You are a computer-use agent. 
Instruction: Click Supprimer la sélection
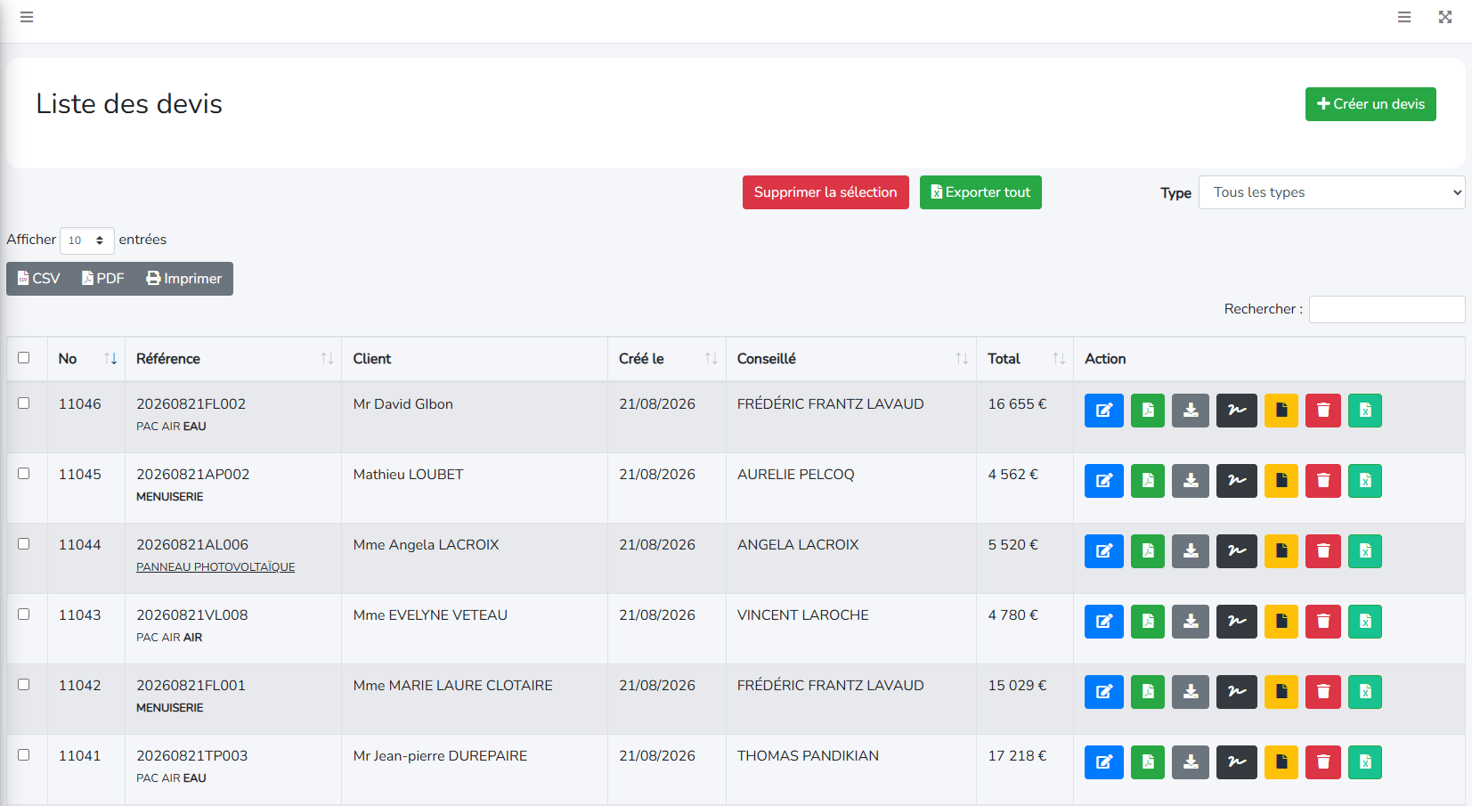(825, 192)
